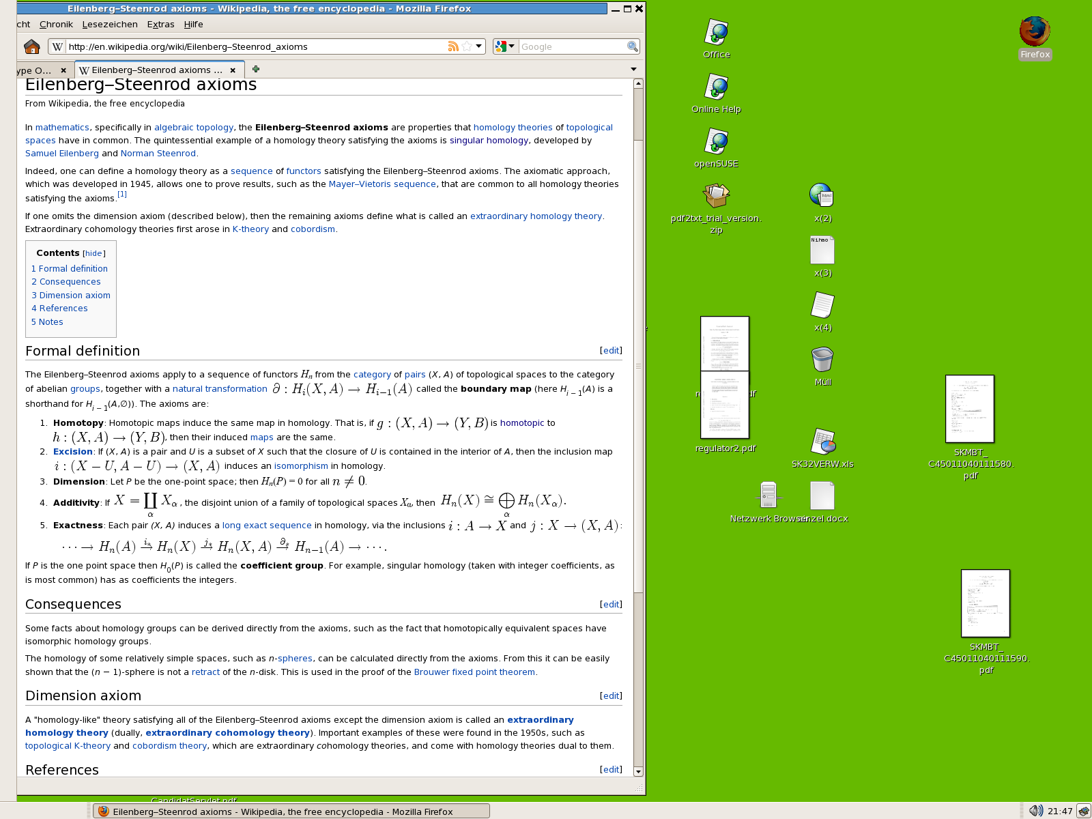
Task: Open the SK32VERW.xls spreadsheet icon
Action: [822, 442]
